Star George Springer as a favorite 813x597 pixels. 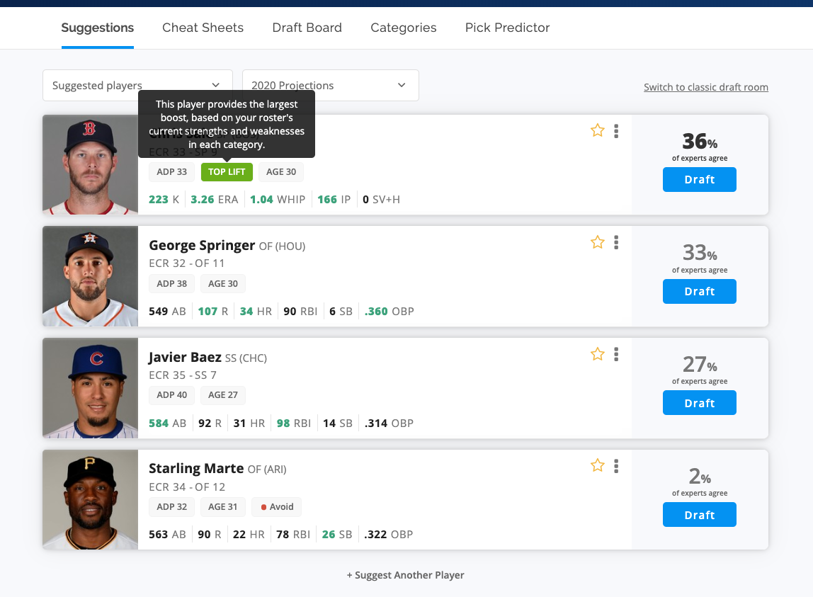(597, 242)
